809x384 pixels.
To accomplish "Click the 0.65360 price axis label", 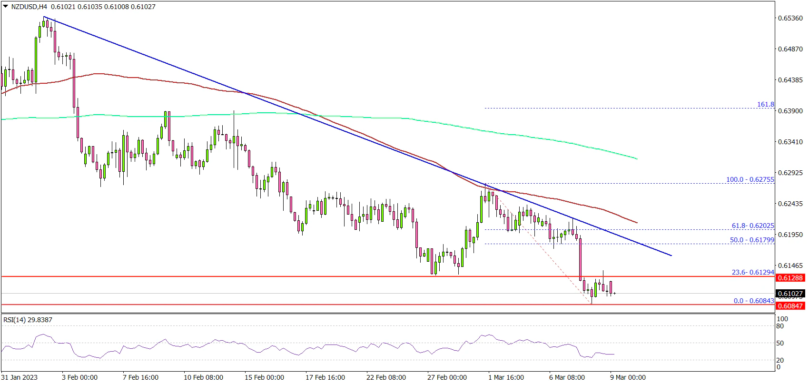I will 790,18.
